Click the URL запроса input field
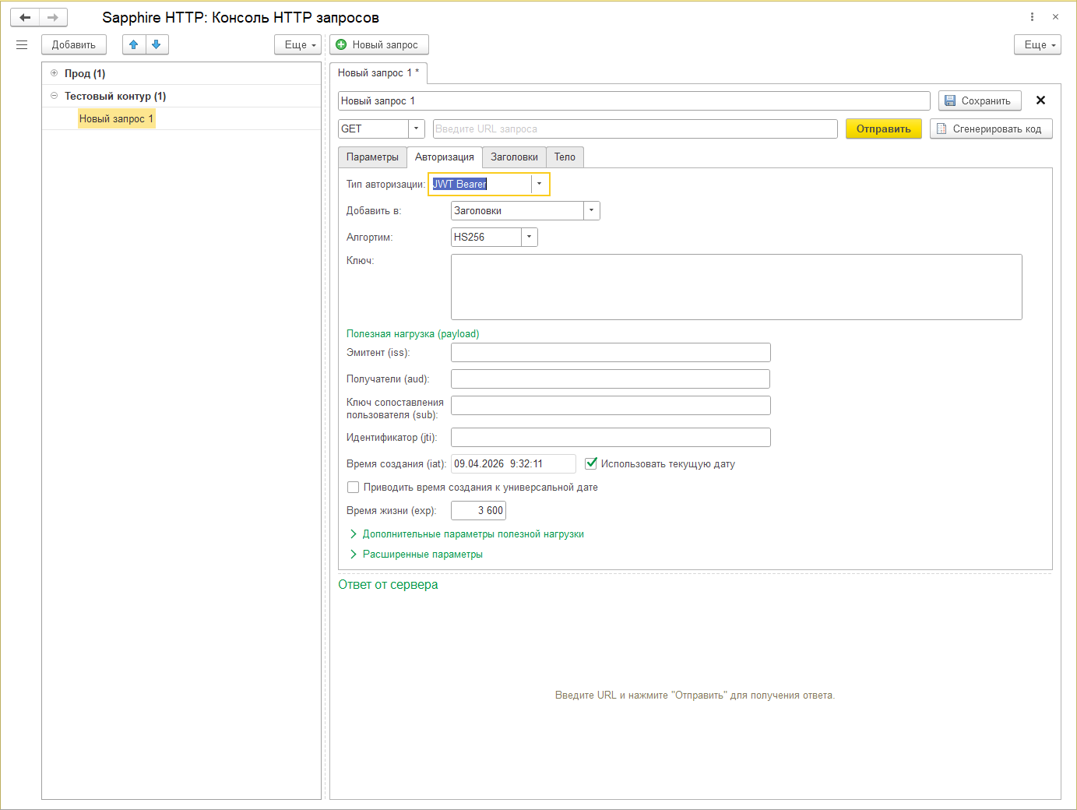The width and height of the screenshot is (1077, 810). point(635,129)
